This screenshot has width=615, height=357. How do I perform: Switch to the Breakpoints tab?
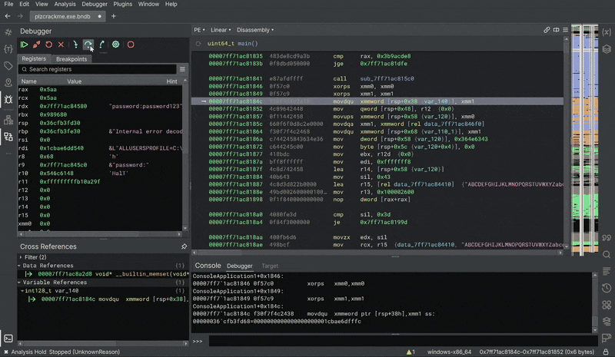71,58
